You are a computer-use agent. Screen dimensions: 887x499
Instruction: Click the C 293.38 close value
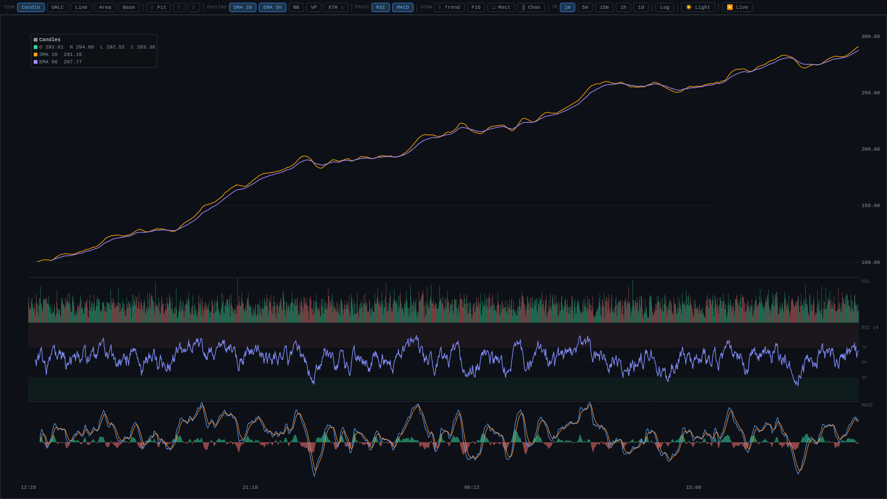pos(143,47)
